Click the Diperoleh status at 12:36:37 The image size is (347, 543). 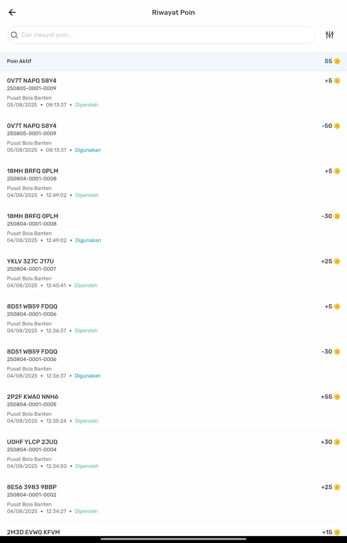pos(86,331)
